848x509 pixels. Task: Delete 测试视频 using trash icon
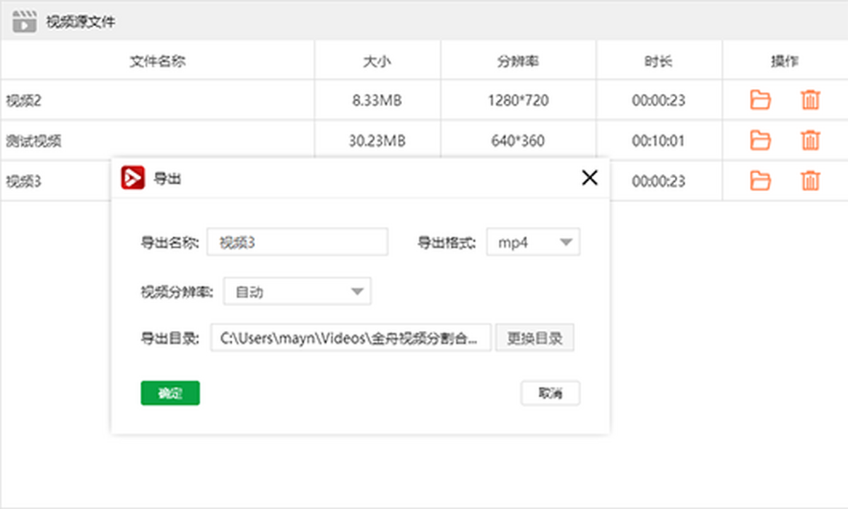click(x=810, y=141)
